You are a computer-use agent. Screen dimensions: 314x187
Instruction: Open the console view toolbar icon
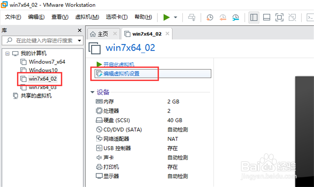tap(310, 17)
